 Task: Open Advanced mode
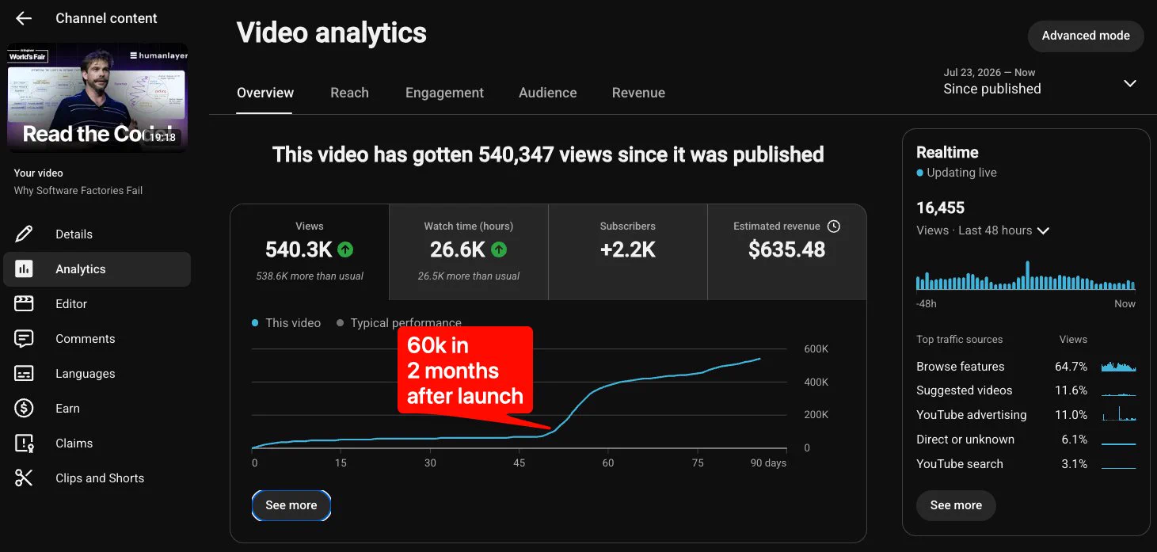pyautogui.click(x=1086, y=36)
